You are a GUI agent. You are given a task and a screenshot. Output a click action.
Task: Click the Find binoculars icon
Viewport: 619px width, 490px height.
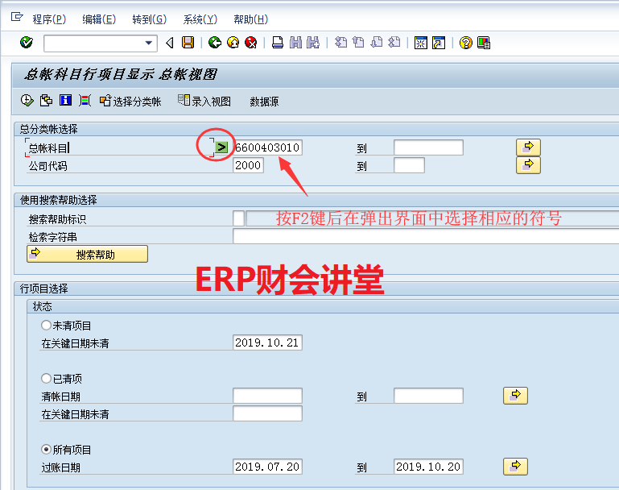[295, 42]
